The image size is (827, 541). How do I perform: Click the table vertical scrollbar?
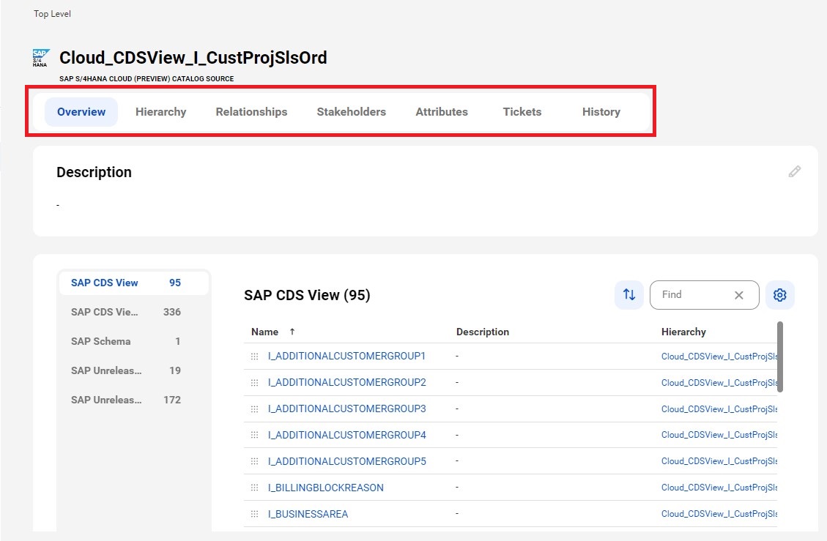[780, 357]
